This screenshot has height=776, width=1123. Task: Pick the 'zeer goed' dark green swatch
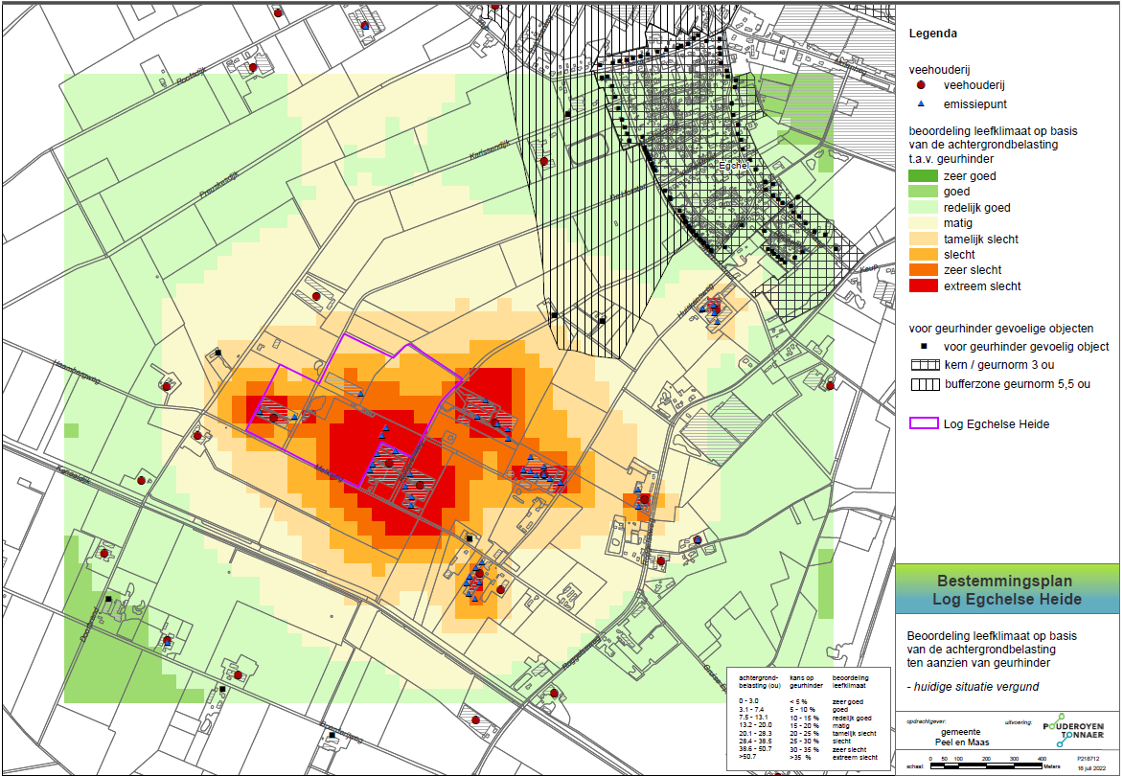coord(925,176)
